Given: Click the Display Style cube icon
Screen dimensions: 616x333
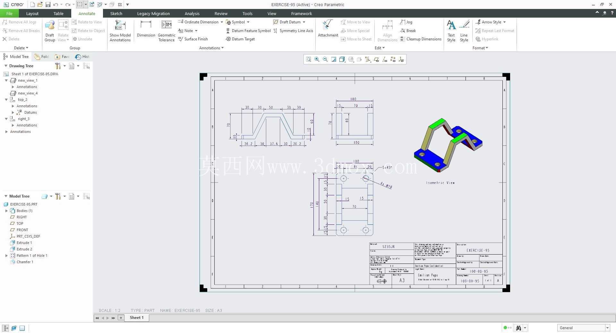Looking at the screenshot, I should coord(342,59).
